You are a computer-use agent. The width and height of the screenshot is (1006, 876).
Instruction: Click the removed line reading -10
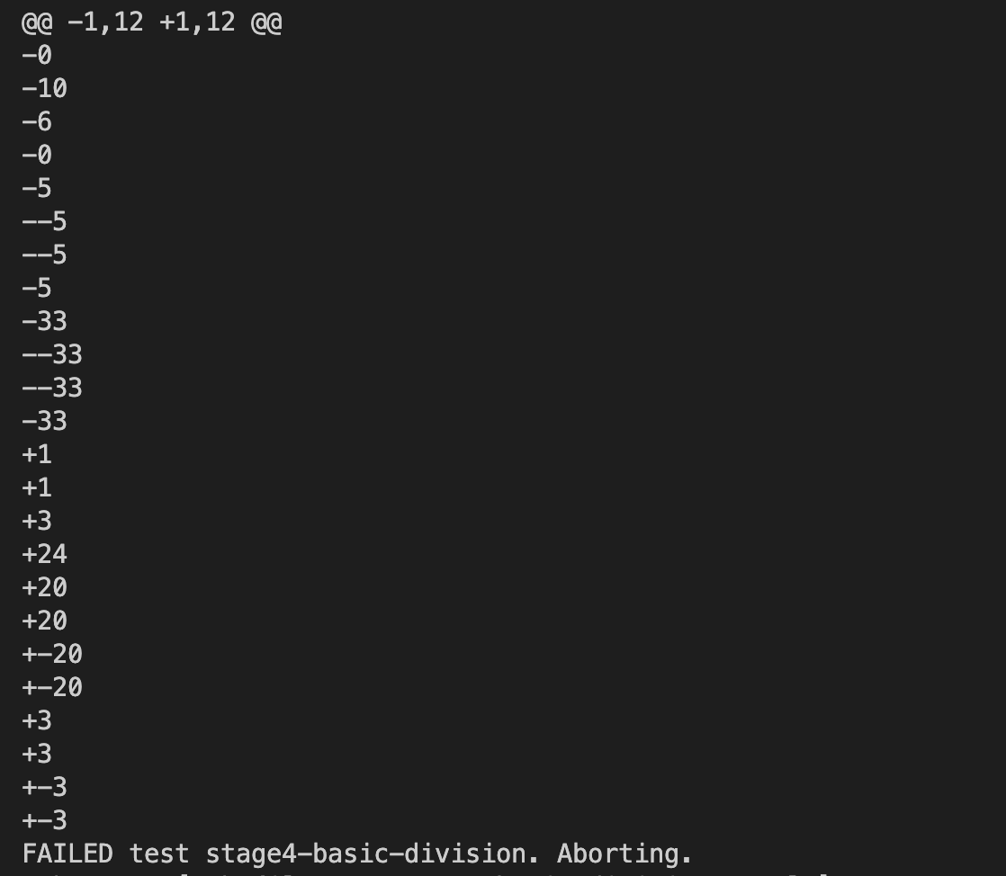point(44,88)
